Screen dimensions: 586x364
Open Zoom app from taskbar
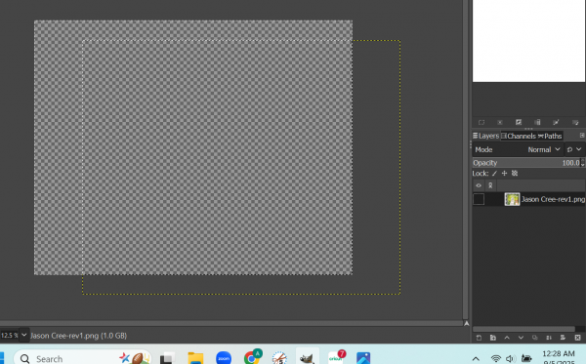[x=224, y=358]
